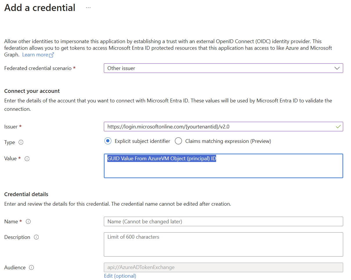Image resolution: width=351 pixels, height=280 pixels.
Task: Click the Connect your account heading
Action: (x=32, y=91)
